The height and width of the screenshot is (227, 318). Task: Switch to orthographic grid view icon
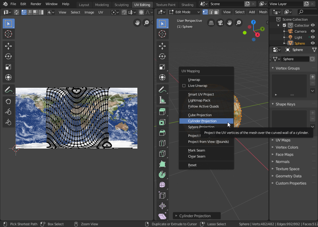coord(211,23)
